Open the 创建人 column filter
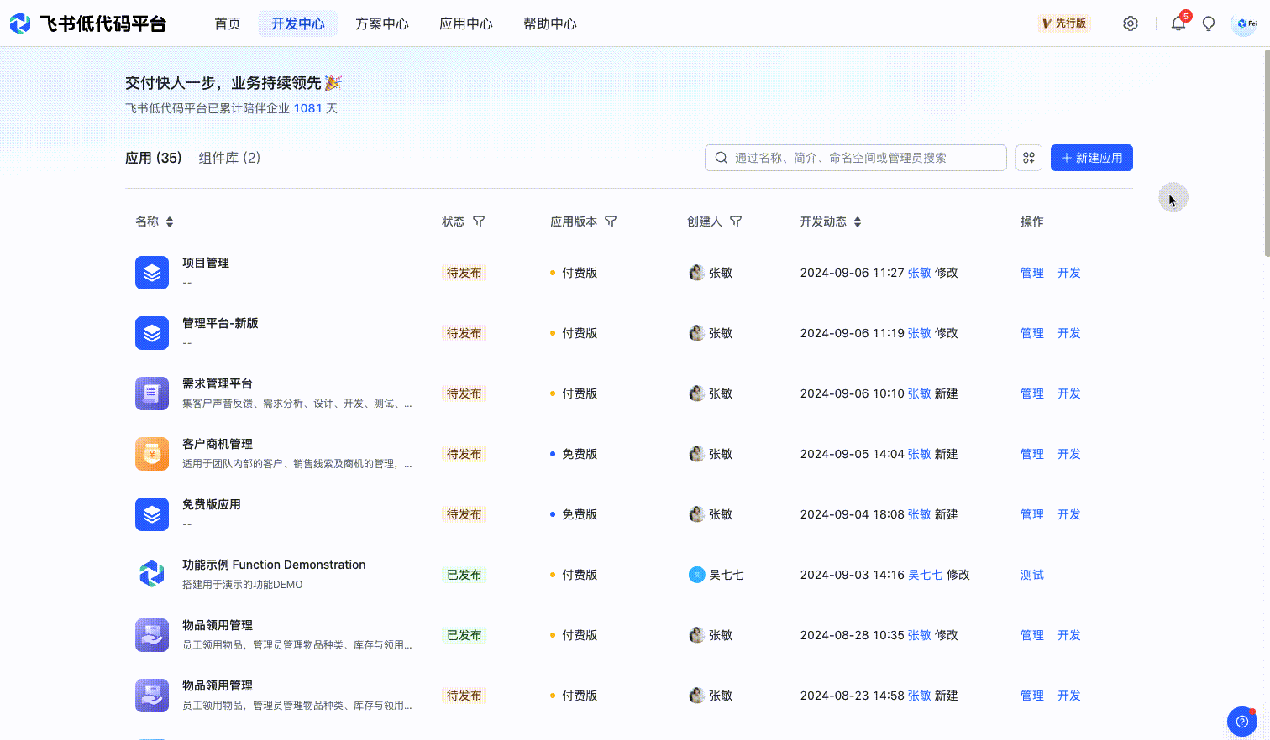Viewport: 1270px width, 740px height. pyautogui.click(x=736, y=221)
